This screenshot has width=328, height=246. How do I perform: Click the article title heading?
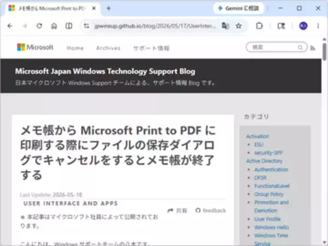[x=118, y=153]
